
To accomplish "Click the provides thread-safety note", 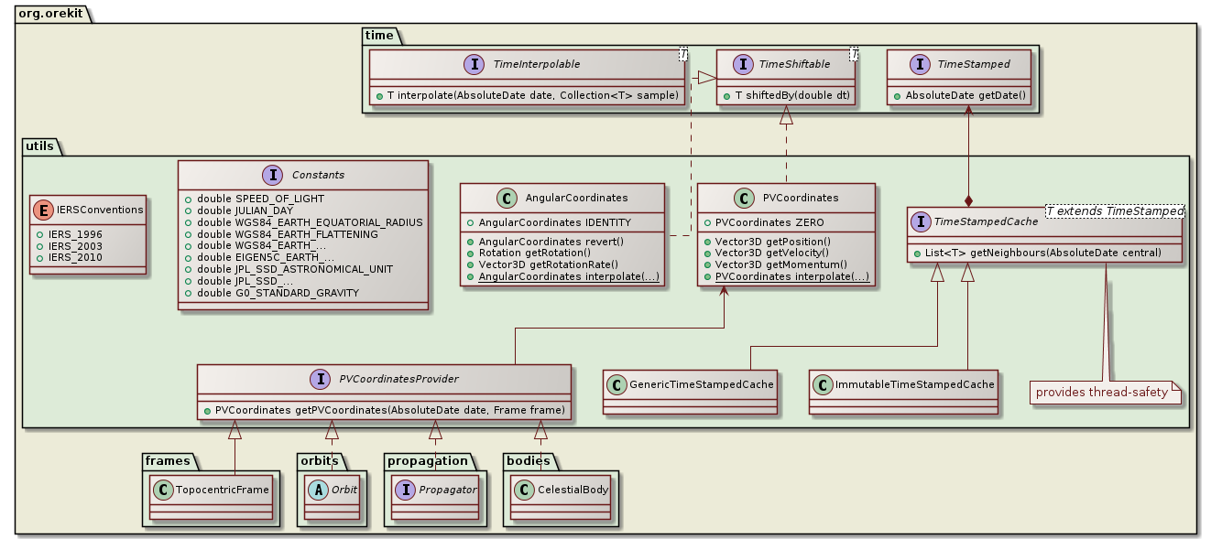I will 1101,393.
